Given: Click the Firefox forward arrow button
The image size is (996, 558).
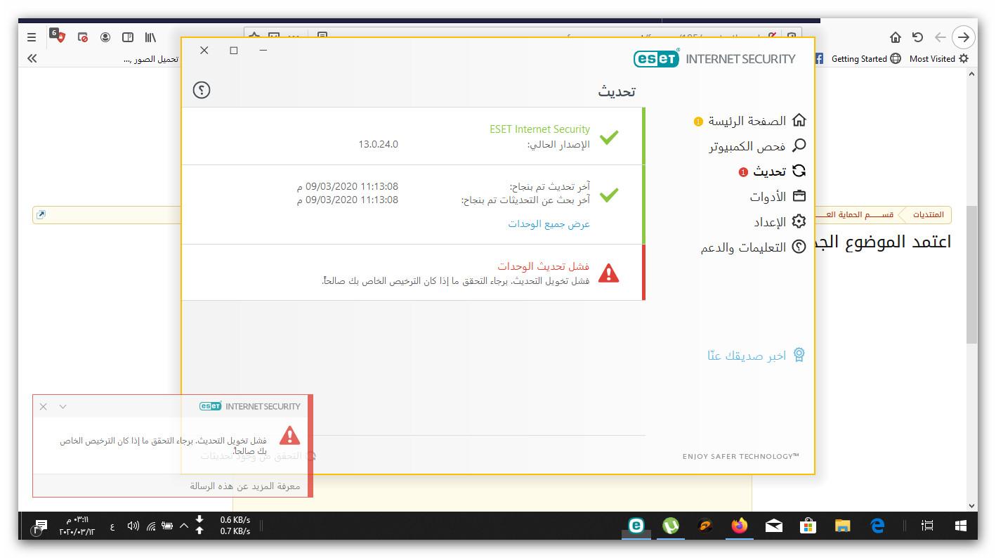Looking at the screenshot, I should point(964,37).
